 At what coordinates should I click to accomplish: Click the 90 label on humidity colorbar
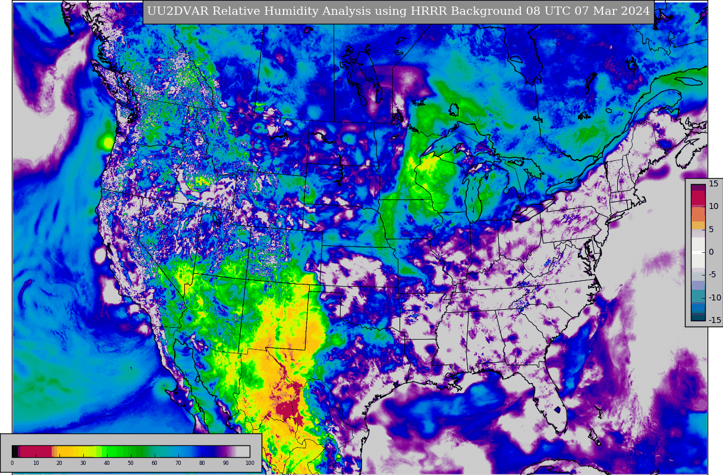226,463
